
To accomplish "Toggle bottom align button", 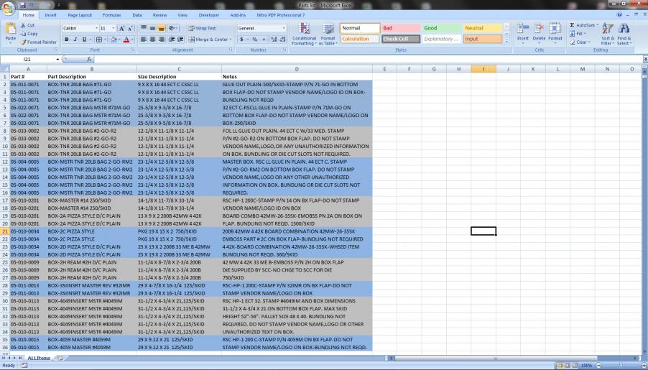I will click(162, 29).
